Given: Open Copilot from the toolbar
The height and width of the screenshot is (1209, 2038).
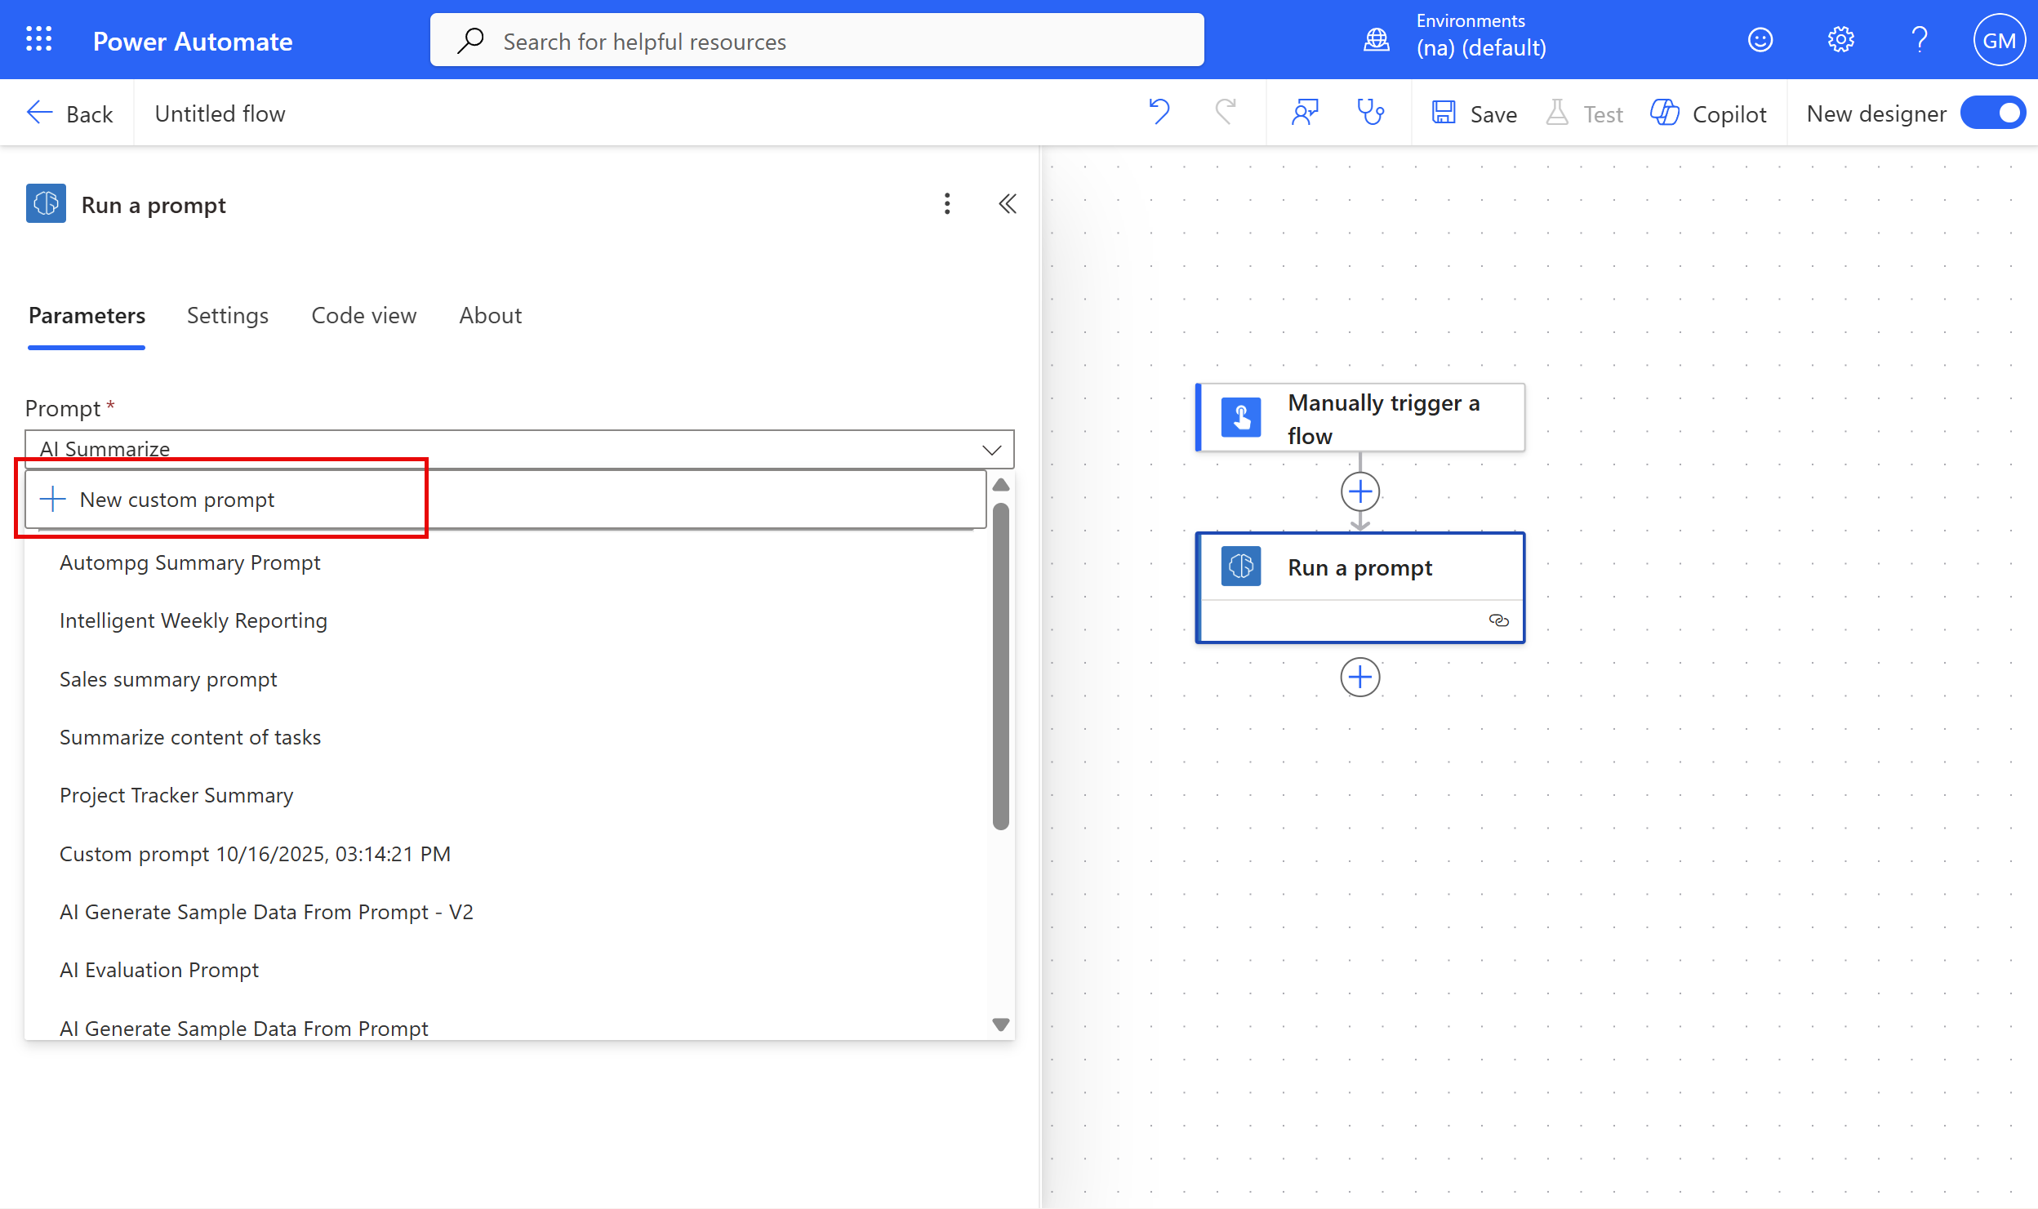Looking at the screenshot, I should tap(1708, 113).
